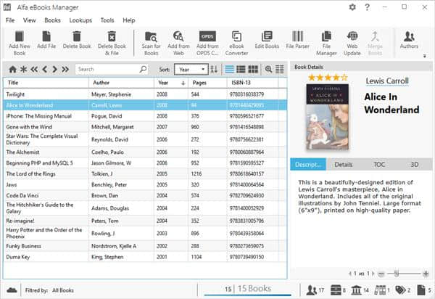Switch to thumbnail grid view

[252, 69]
